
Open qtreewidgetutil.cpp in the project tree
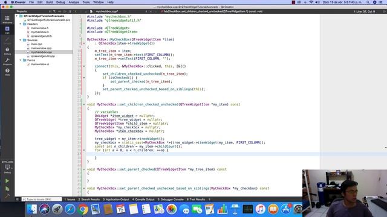point(43,56)
